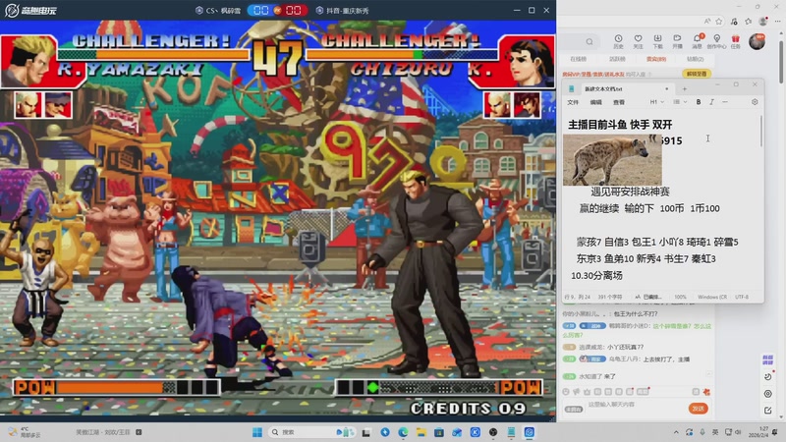
Task: Click the orange 发送 send button
Action: (699, 409)
